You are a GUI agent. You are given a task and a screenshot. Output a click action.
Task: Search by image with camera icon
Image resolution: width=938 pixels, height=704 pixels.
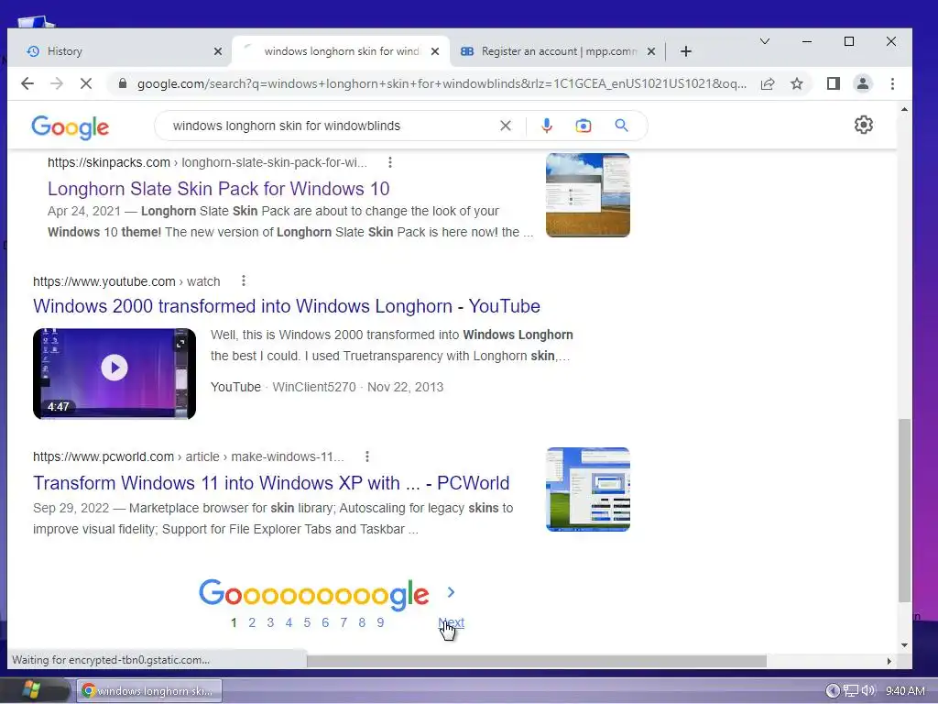point(584,126)
